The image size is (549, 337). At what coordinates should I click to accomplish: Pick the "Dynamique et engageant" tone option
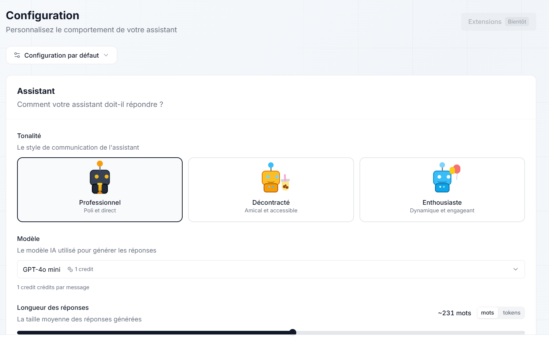point(442,211)
